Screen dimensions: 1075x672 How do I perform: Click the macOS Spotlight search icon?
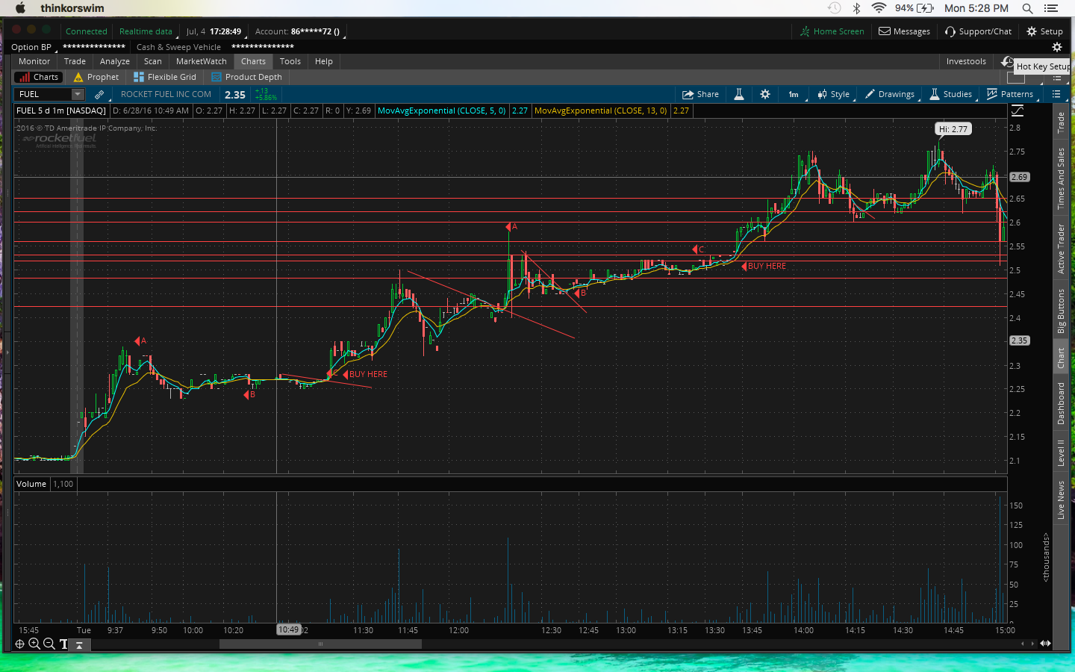click(1027, 8)
